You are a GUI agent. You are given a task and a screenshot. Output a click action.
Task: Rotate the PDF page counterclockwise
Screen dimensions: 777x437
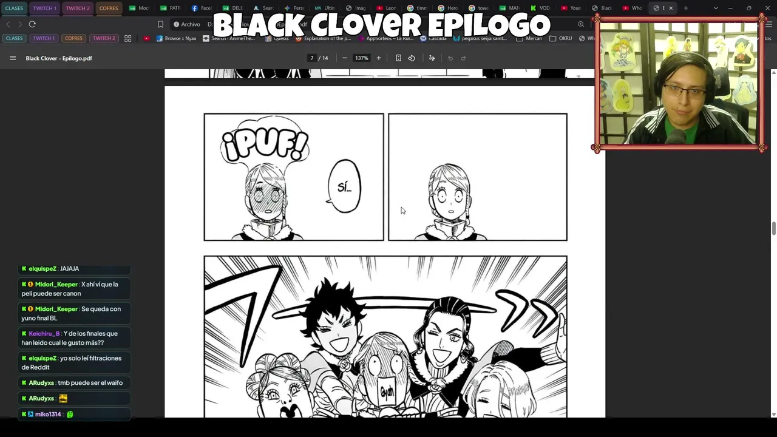412,58
